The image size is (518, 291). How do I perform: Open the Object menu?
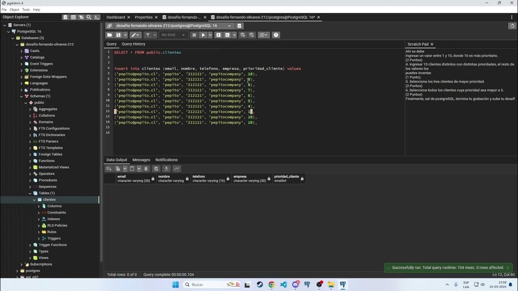click(x=14, y=10)
